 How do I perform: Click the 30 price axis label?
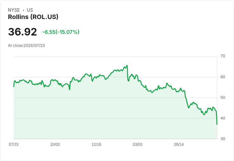[223, 139]
